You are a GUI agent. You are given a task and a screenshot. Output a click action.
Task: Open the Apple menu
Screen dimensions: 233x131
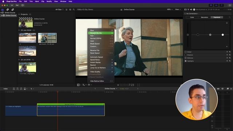pyautogui.click(x=3, y=1)
